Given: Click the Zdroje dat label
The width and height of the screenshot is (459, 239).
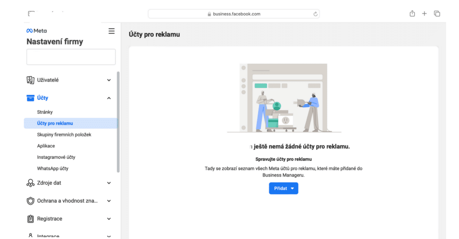Looking at the screenshot, I should coord(49,183).
